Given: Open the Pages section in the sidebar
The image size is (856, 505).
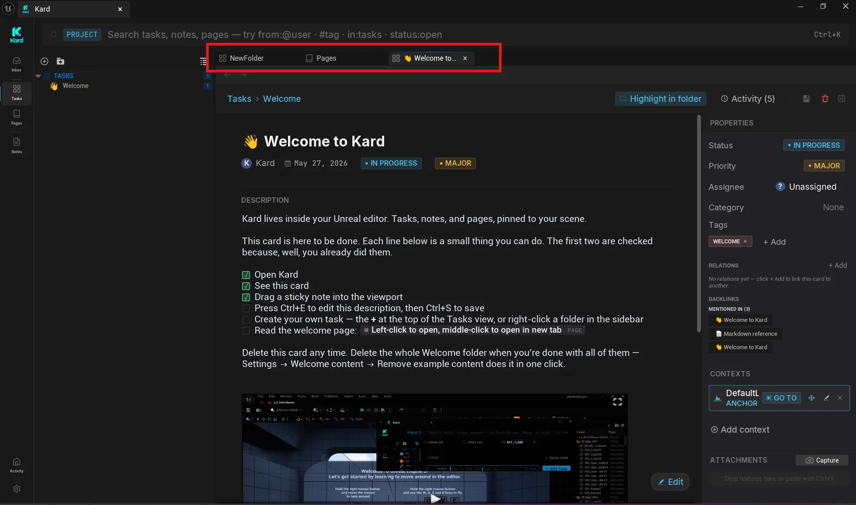Looking at the screenshot, I should tap(17, 117).
